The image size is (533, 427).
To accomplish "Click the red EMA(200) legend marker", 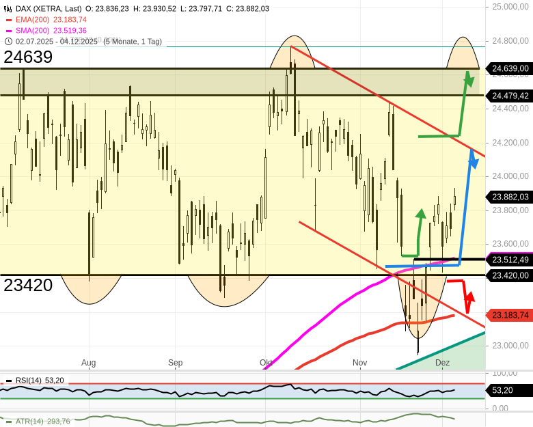I will point(9,20).
